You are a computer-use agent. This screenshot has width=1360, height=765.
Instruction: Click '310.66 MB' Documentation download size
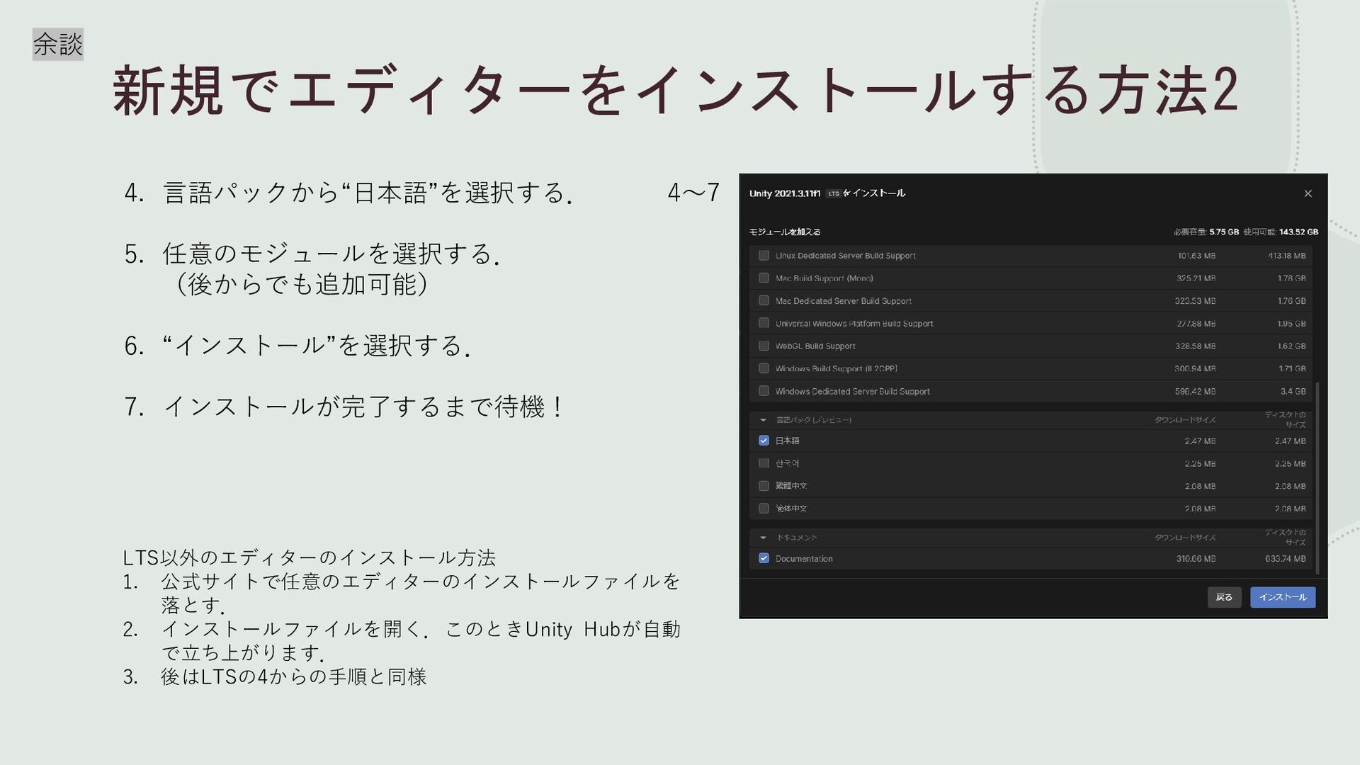[x=1196, y=559]
